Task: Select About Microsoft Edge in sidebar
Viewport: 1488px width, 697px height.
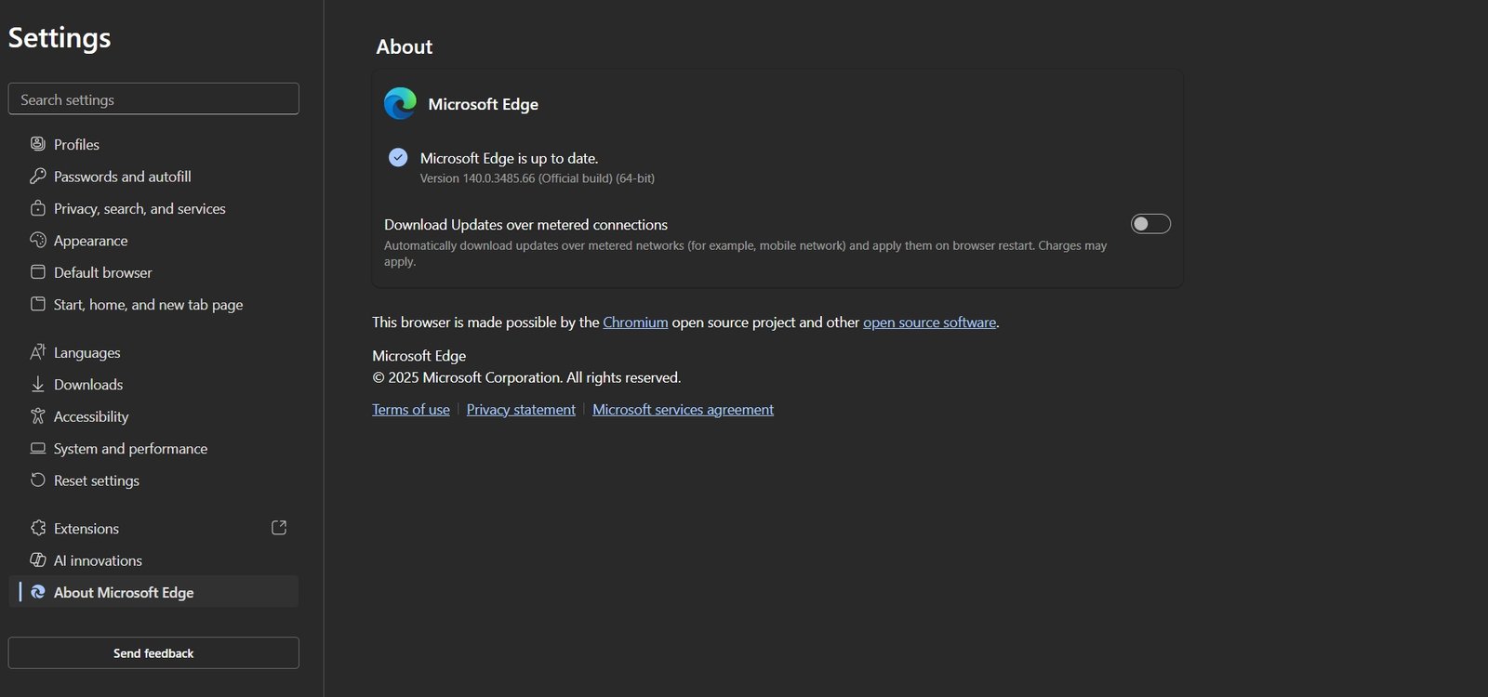Action: pos(153,592)
